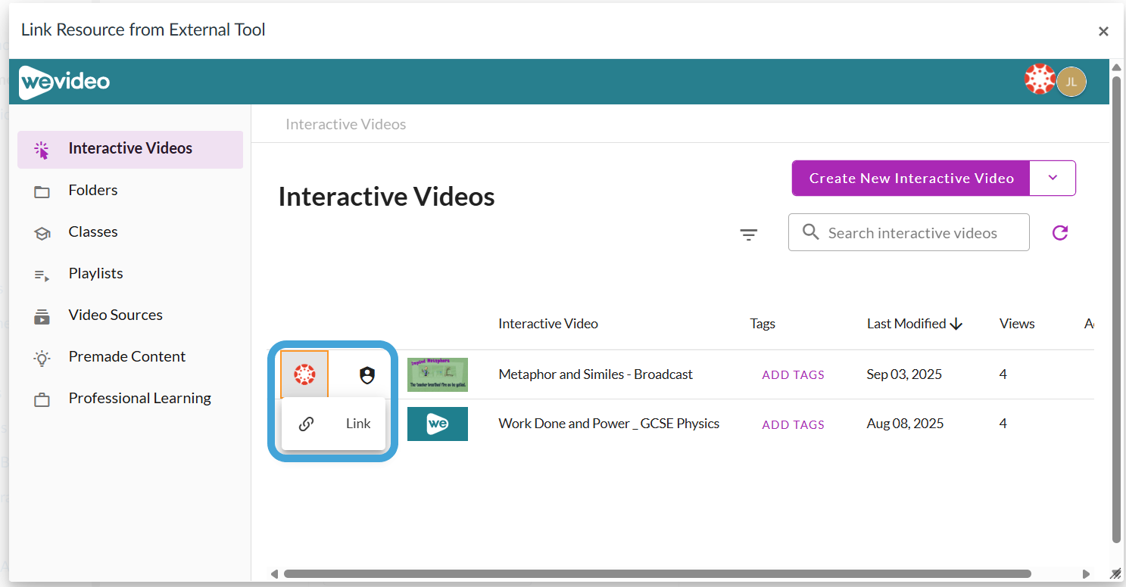Add tags to Work Done and Power video
Viewport: 1126px width, 587px height.
793,424
